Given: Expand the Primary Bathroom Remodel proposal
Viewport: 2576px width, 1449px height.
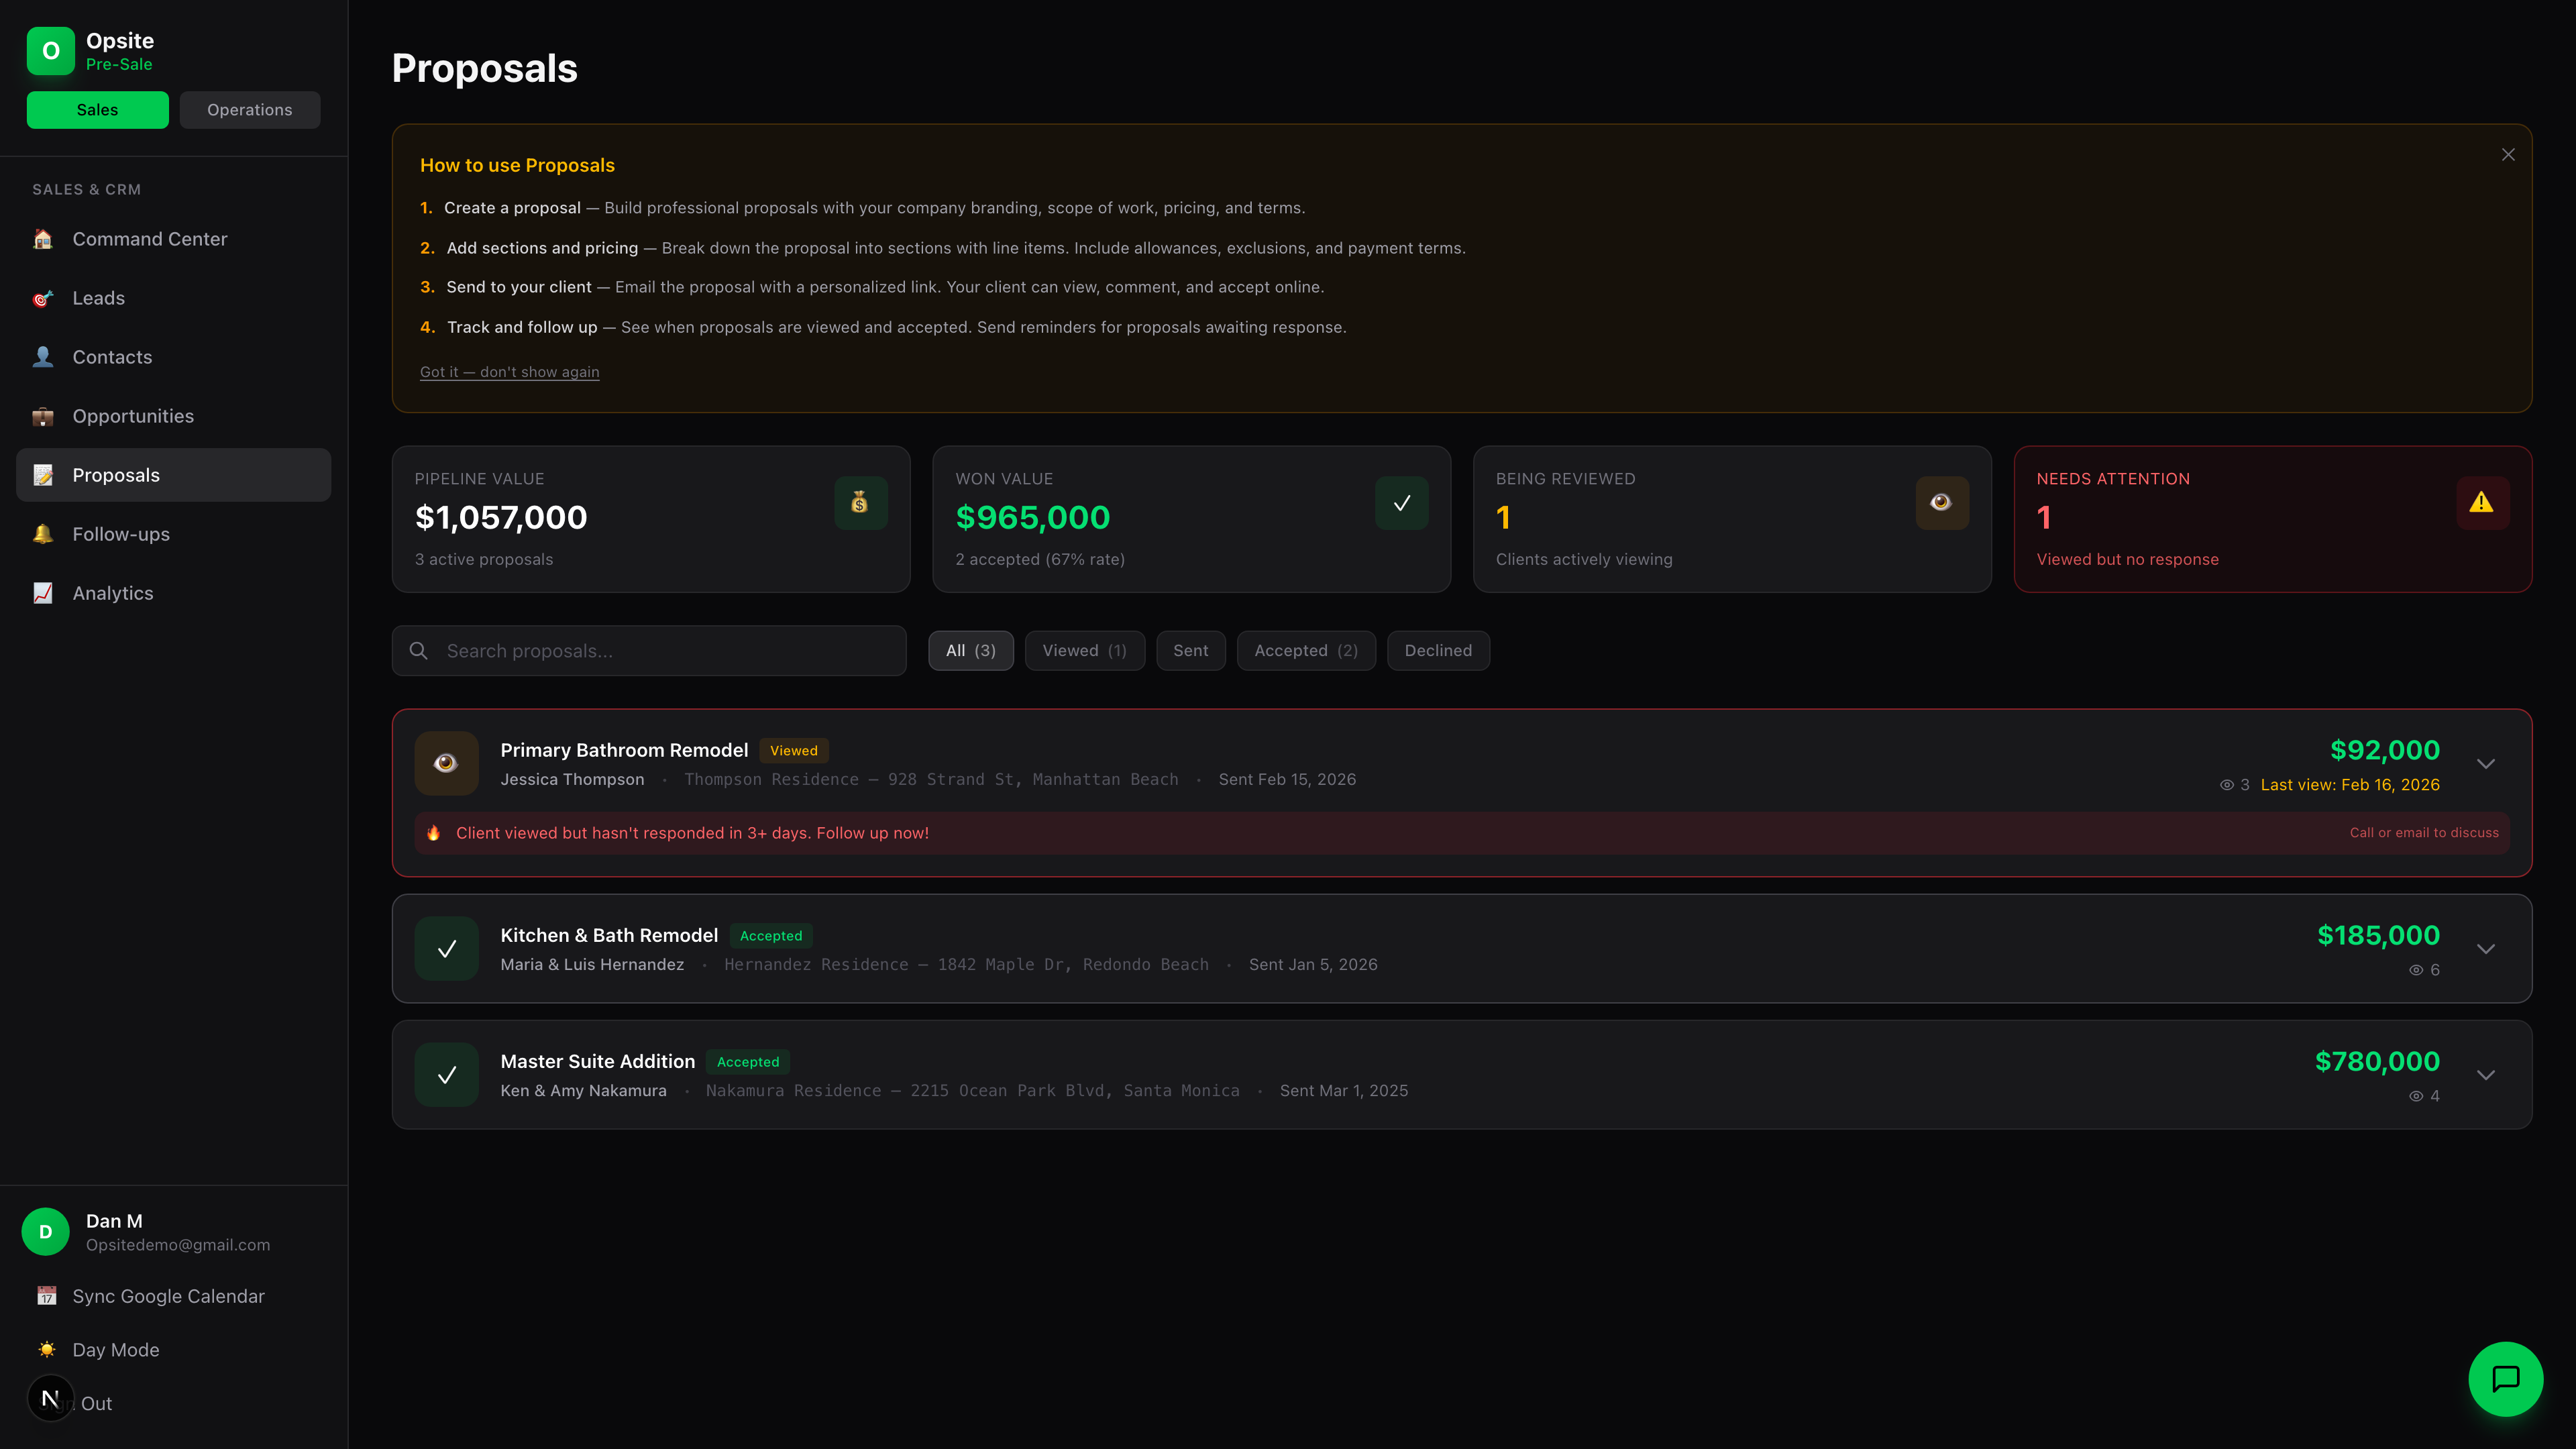Looking at the screenshot, I should pyautogui.click(x=2486, y=763).
